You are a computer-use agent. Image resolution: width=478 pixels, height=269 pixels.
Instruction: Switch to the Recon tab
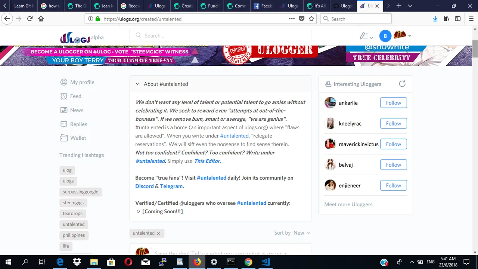[131, 6]
